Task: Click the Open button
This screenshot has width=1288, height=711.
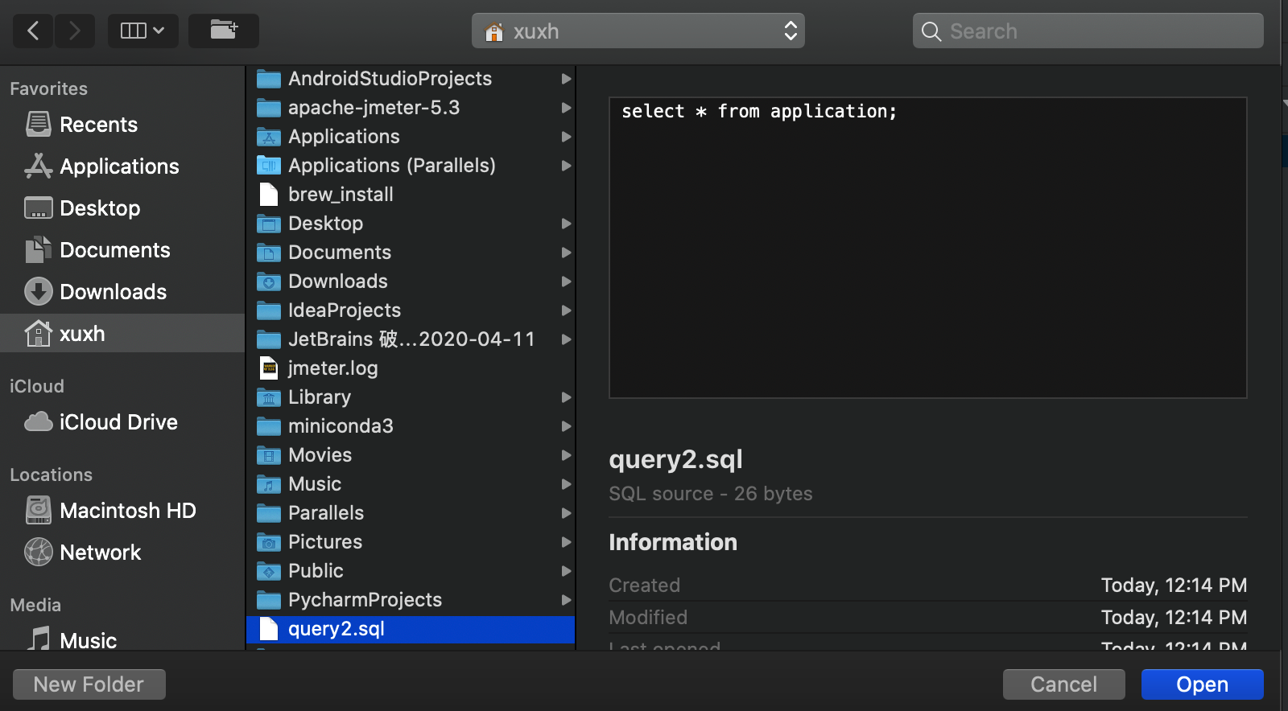Action: [x=1202, y=684]
